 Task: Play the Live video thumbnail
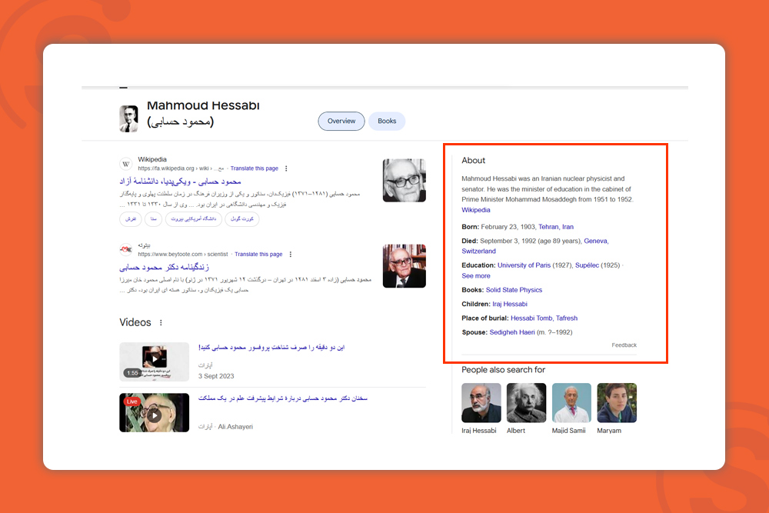tap(154, 412)
